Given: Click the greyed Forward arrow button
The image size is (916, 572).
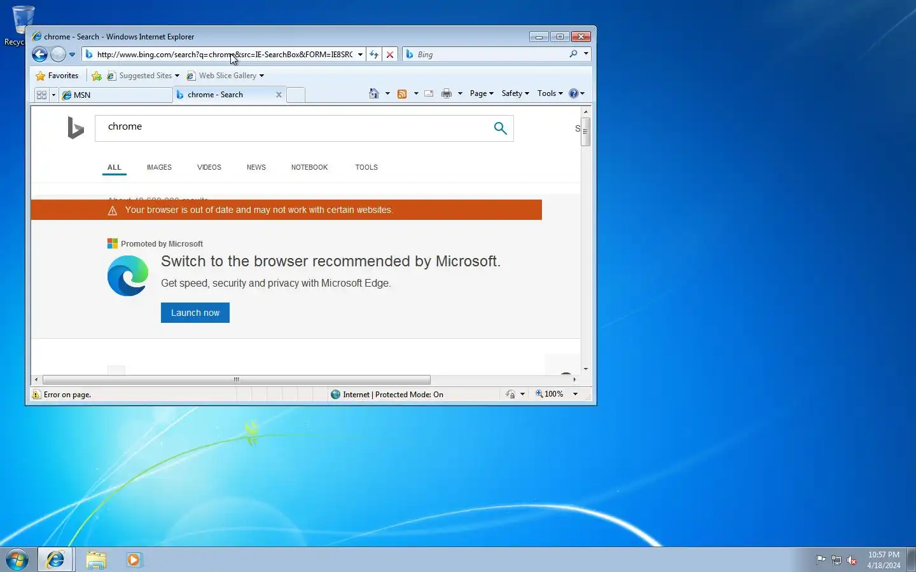Looking at the screenshot, I should pyautogui.click(x=58, y=55).
